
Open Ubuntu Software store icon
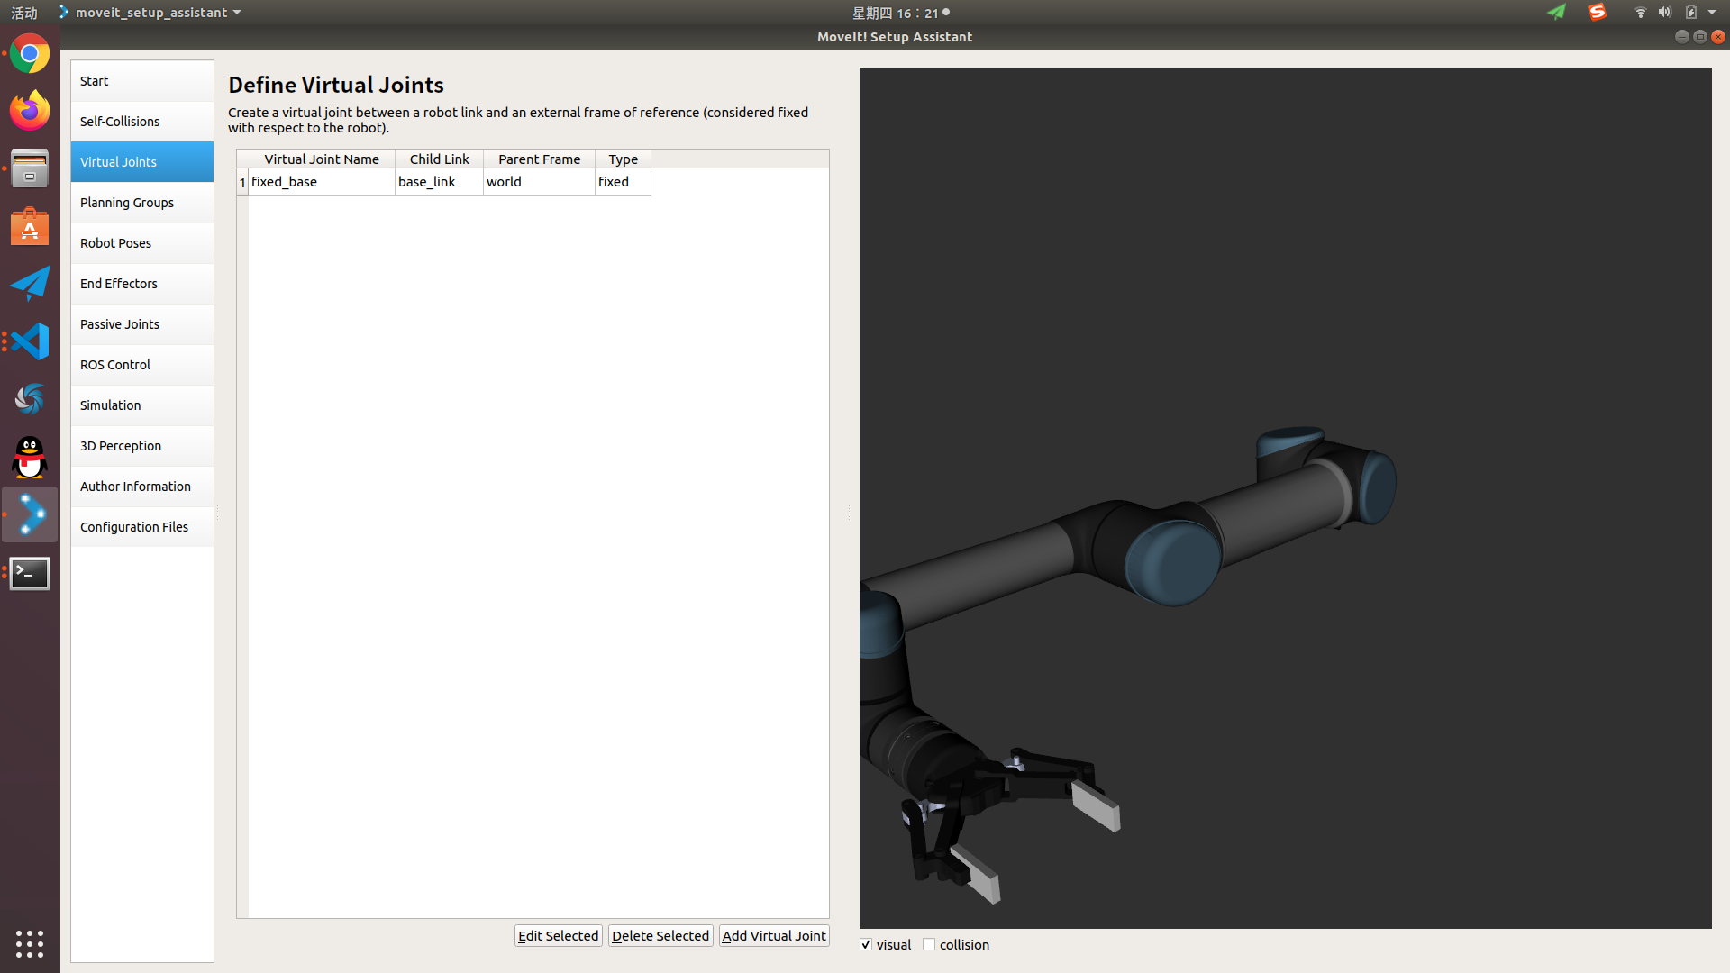(x=30, y=227)
